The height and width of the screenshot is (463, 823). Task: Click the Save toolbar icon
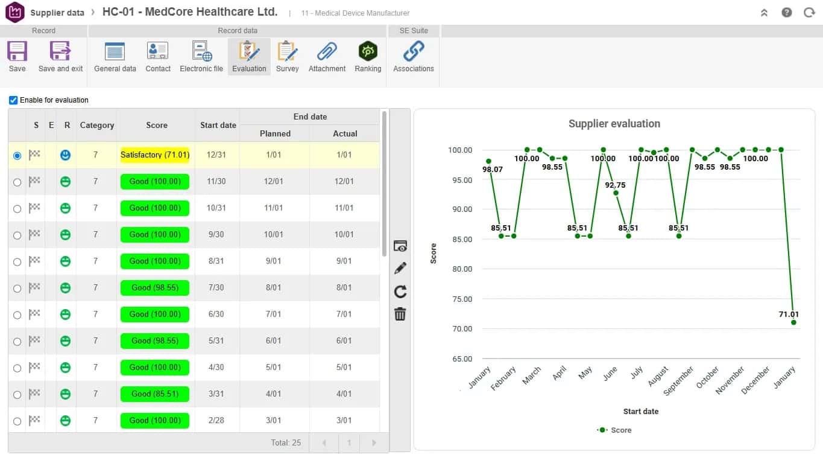pyautogui.click(x=17, y=51)
